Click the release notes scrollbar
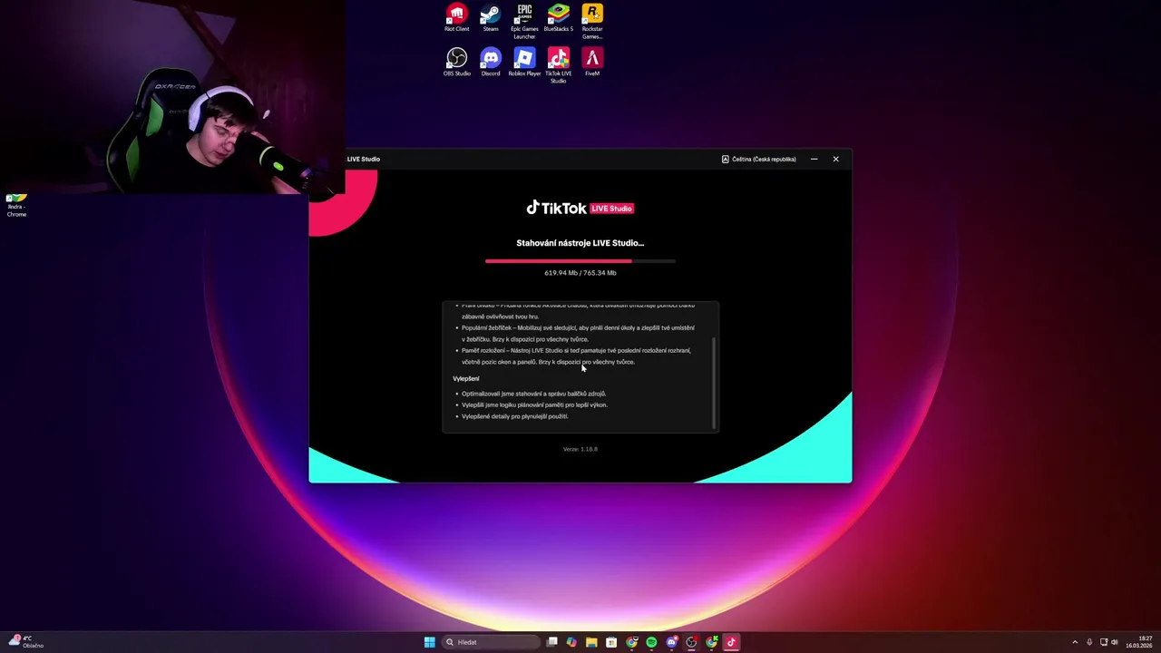The width and height of the screenshot is (1161, 653). point(715,382)
